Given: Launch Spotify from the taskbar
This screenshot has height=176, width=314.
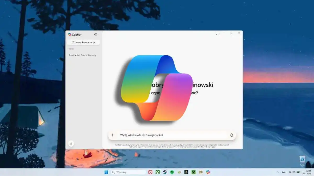Looking at the screenshot, I should [172, 172].
